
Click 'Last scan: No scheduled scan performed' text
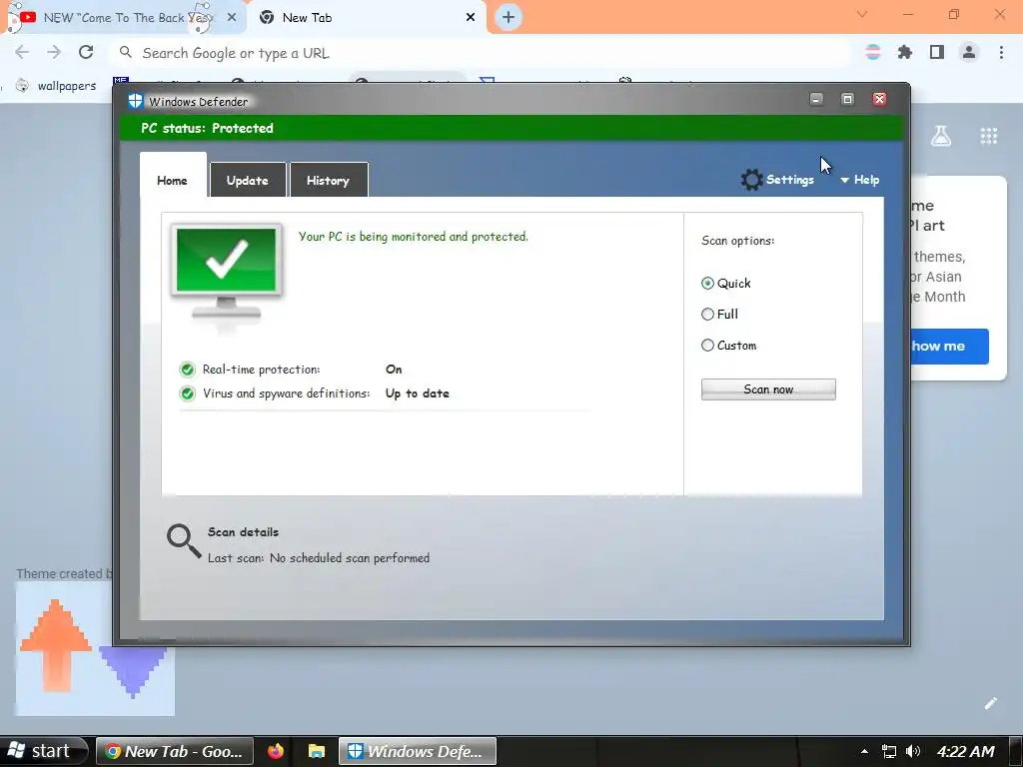(x=319, y=558)
